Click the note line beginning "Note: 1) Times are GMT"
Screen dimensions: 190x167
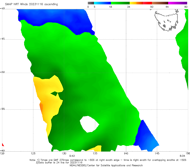(x=108, y=160)
